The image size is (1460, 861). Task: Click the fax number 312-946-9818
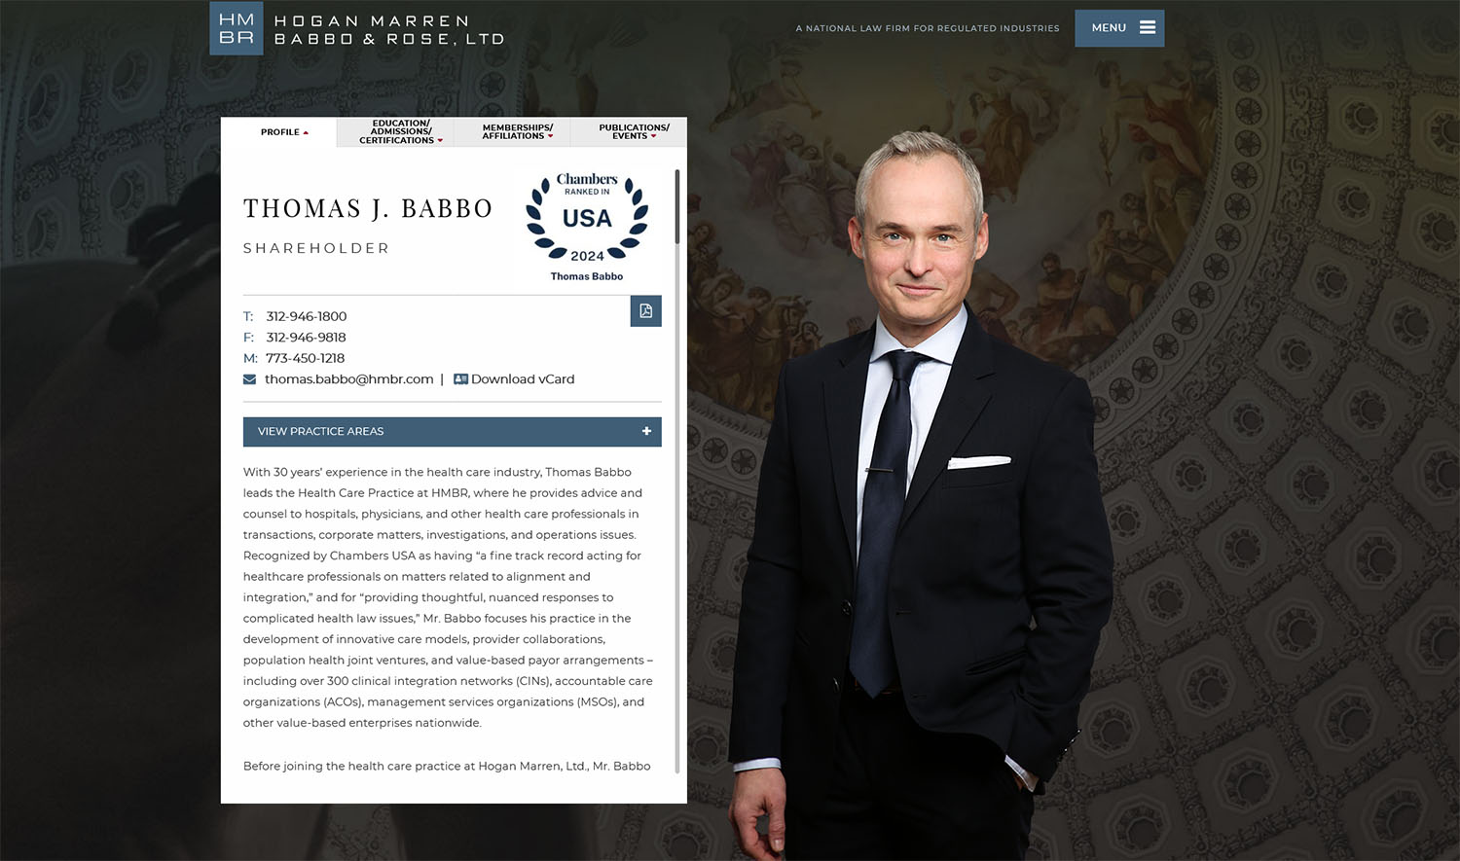(x=307, y=338)
